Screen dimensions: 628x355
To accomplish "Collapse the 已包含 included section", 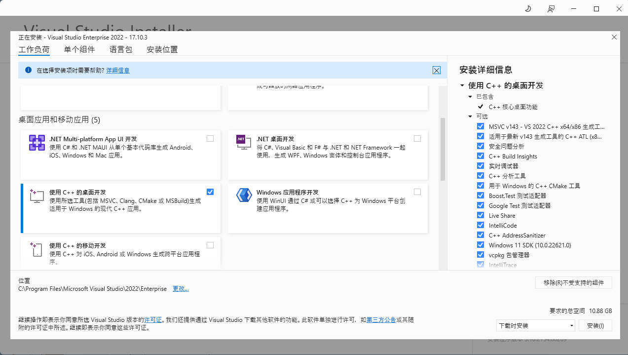I will tap(470, 97).
